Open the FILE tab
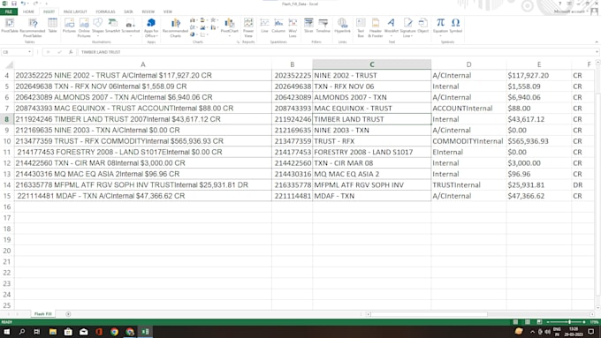 9,11
